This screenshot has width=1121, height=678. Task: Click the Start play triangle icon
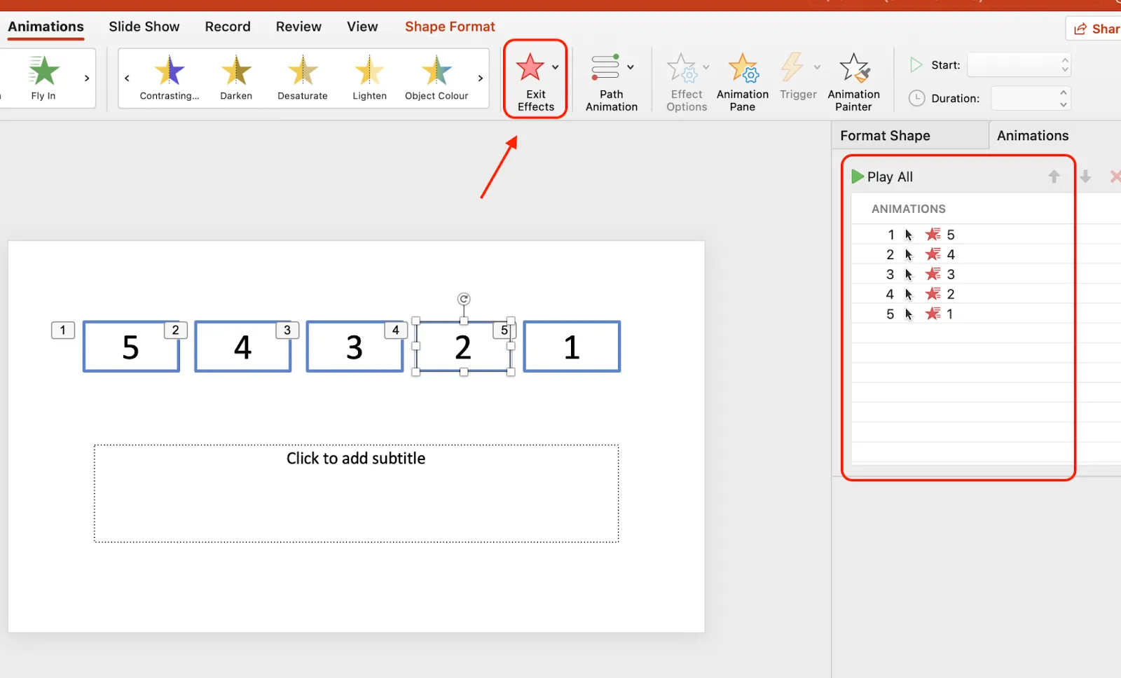pos(916,65)
